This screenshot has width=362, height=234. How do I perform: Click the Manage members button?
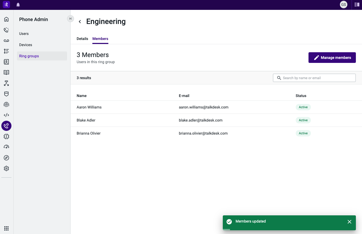[332, 58]
